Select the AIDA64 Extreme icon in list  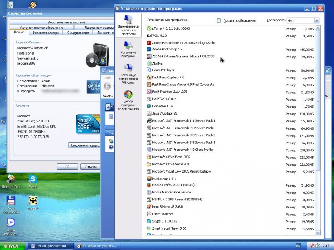[x=149, y=57]
